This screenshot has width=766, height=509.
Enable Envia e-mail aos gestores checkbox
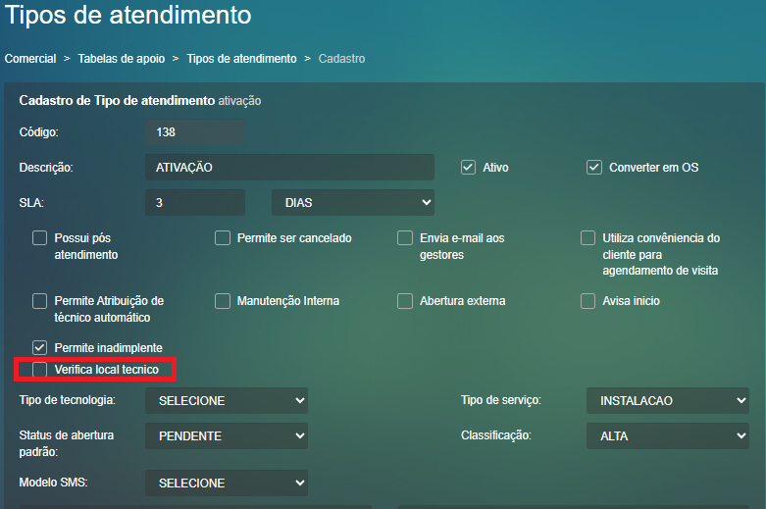[405, 238]
